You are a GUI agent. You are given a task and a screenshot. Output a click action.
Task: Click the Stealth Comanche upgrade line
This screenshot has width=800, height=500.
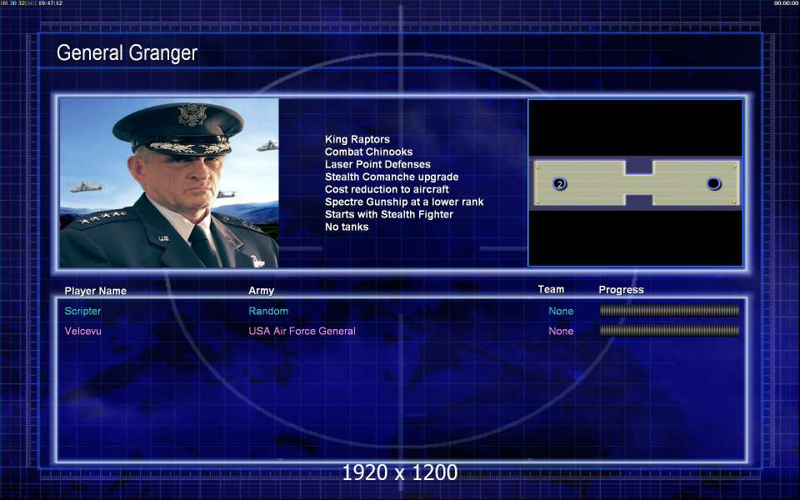tap(392, 177)
